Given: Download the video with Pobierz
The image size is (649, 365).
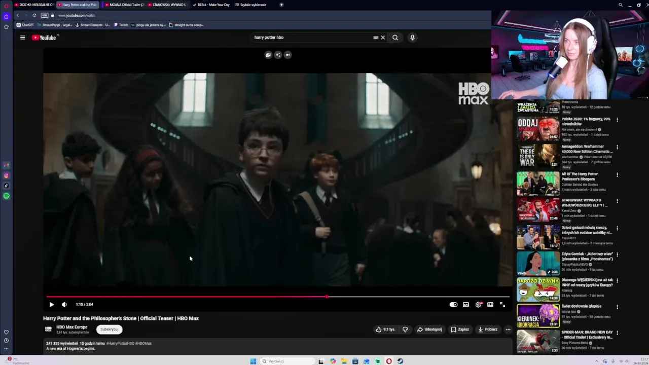Looking at the screenshot, I should [488, 330].
